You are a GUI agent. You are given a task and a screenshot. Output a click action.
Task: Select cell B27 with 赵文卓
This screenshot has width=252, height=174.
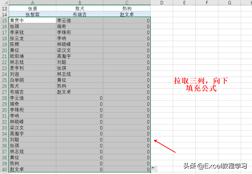coord(80,92)
